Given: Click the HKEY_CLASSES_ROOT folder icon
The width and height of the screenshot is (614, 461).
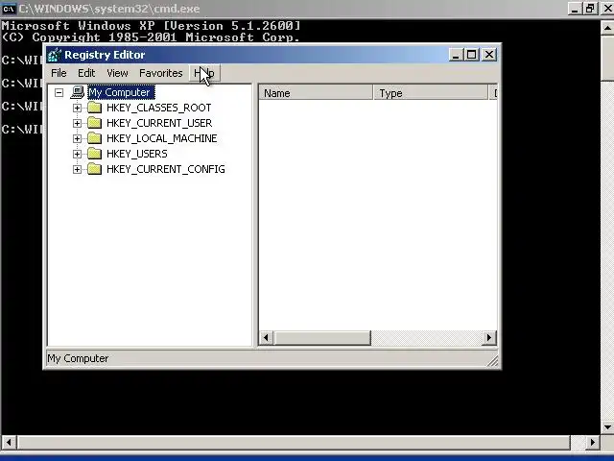Looking at the screenshot, I should [94, 108].
